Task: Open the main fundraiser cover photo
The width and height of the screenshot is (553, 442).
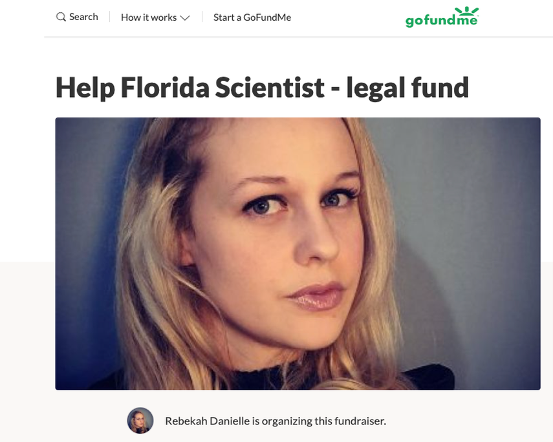Action: click(x=298, y=253)
